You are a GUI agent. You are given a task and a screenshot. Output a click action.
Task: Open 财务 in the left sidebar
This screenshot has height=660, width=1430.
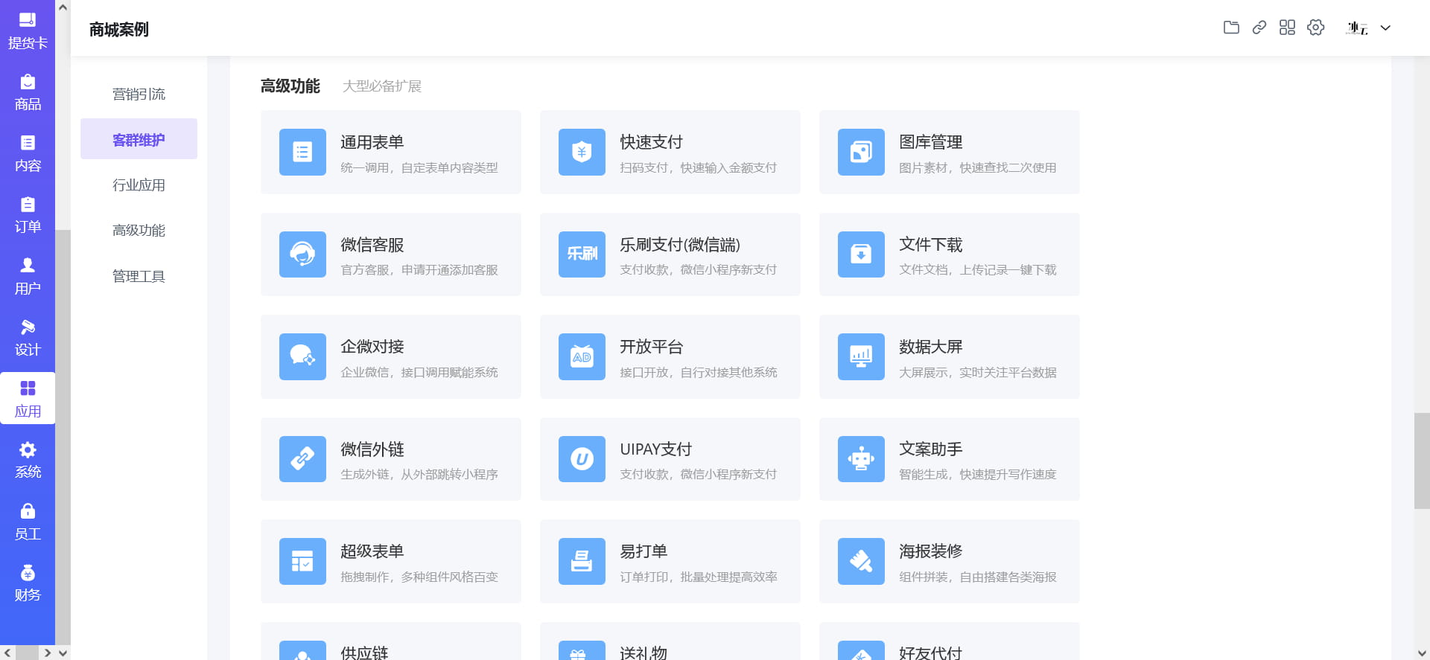coord(28,583)
